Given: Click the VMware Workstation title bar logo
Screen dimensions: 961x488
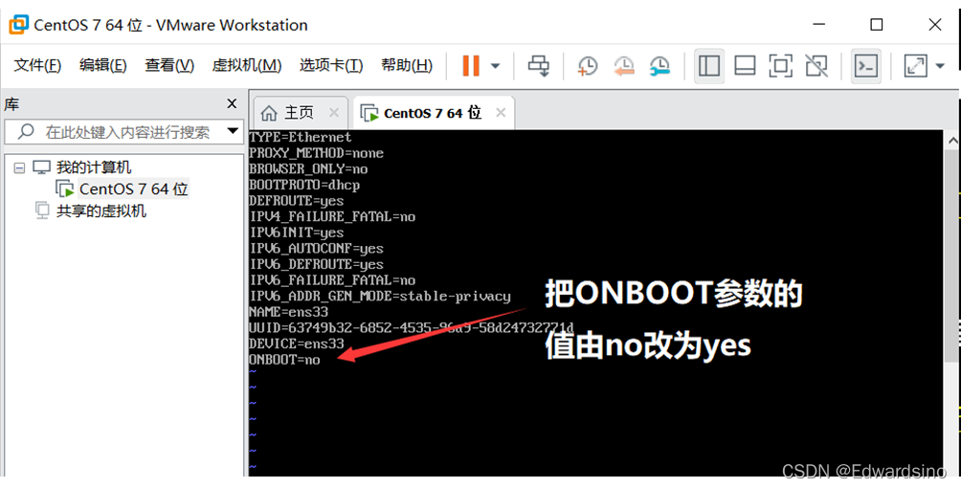Looking at the screenshot, I should pyautogui.click(x=18, y=25).
